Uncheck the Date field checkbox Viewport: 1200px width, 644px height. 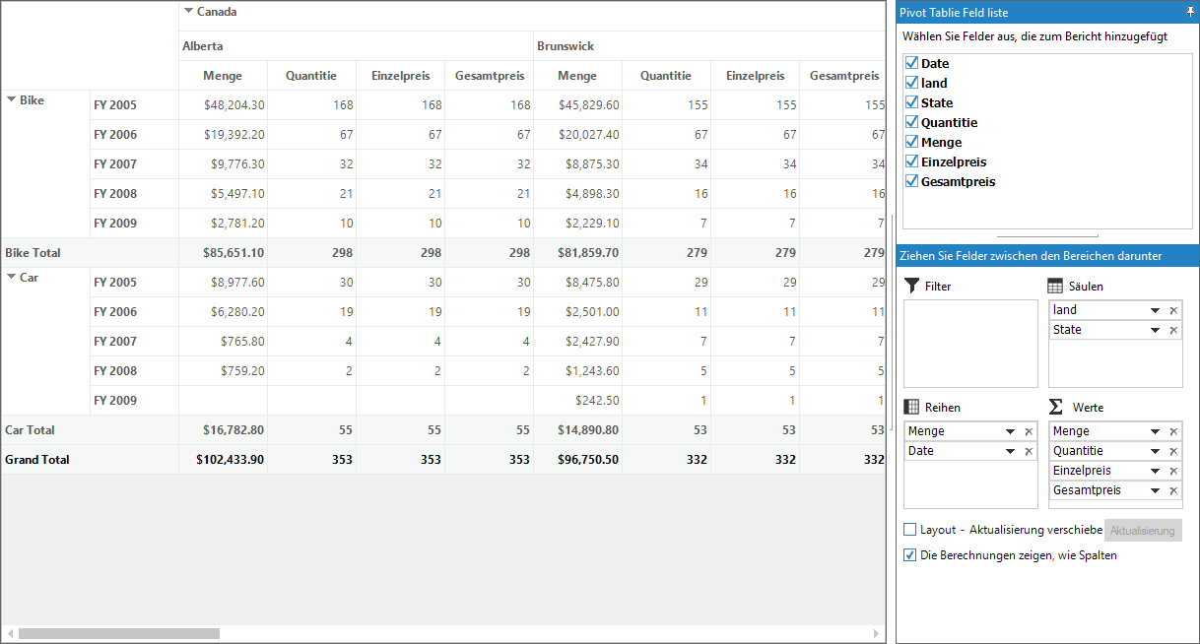911,63
